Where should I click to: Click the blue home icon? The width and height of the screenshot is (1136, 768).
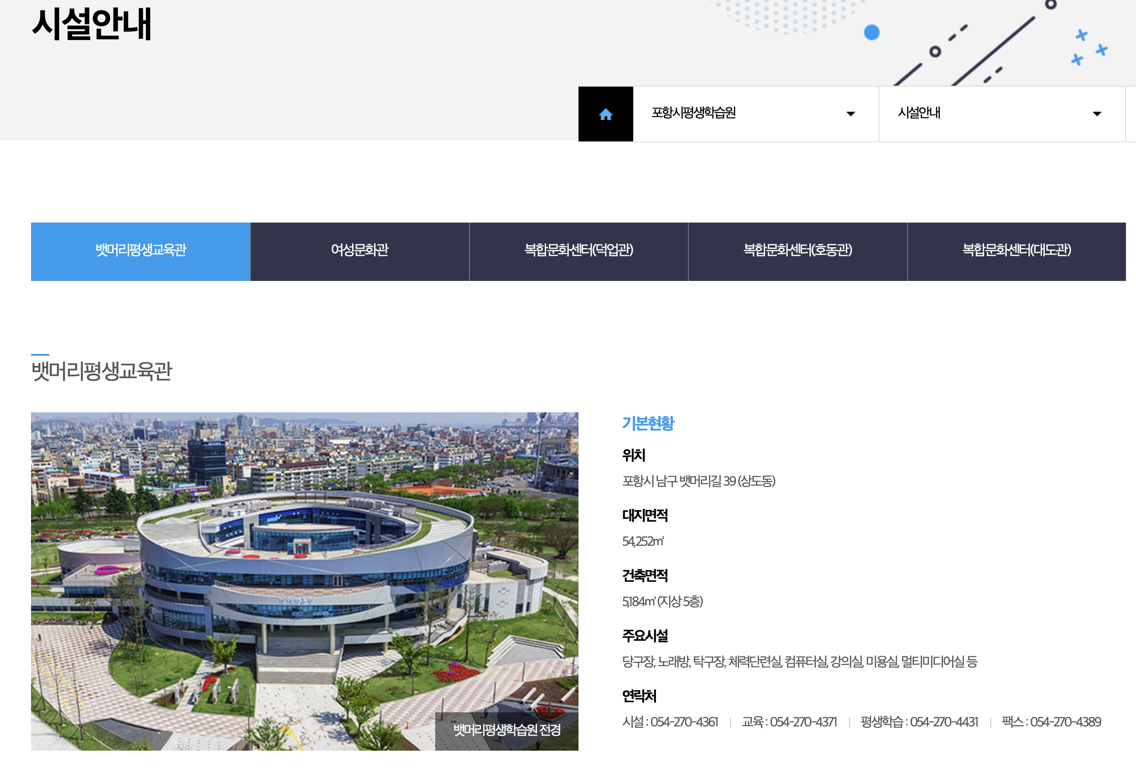pos(605,114)
